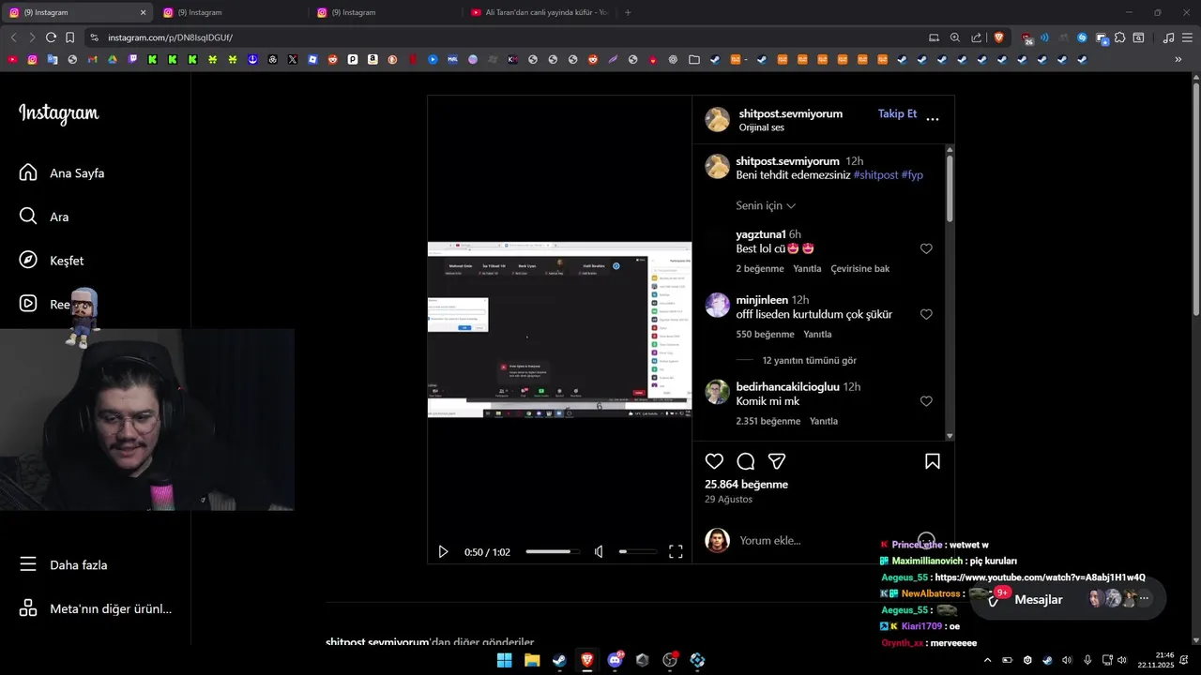
Task: Open the Ara search panel
Action: tap(44, 217)
